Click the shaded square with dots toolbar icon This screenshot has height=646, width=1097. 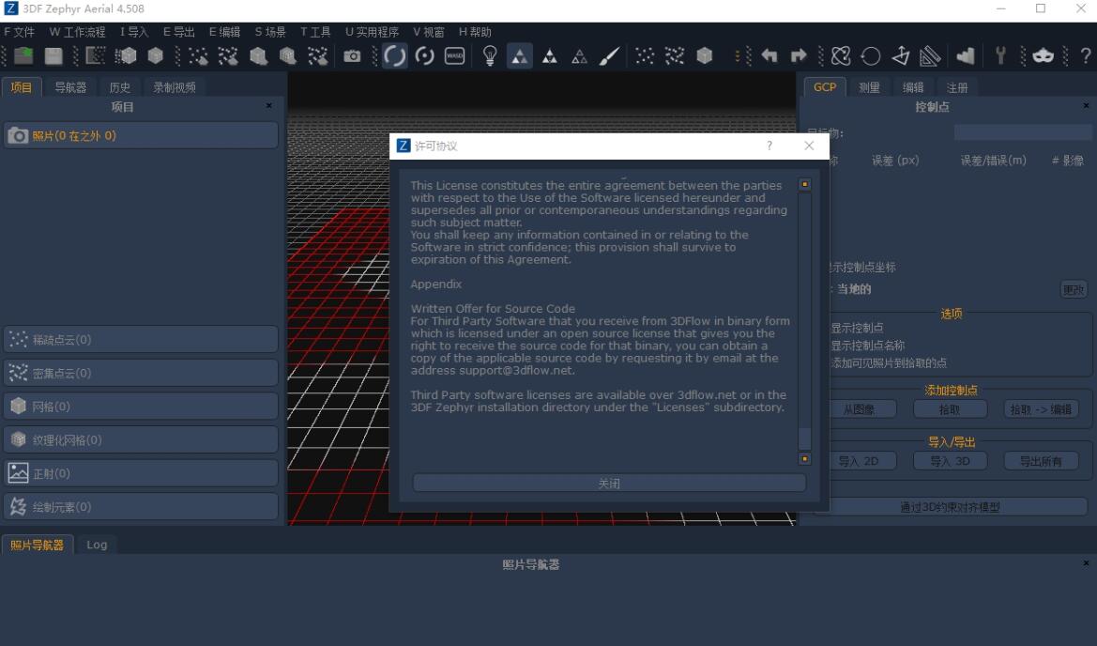(95, 56)
